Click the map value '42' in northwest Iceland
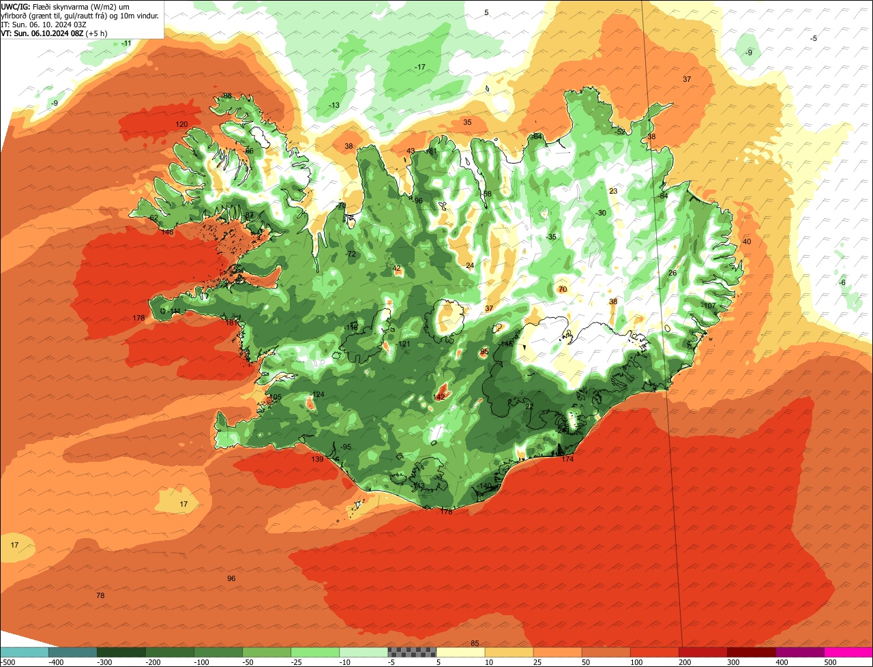Screen dimensions: 873x667 [x=398, y=268]
